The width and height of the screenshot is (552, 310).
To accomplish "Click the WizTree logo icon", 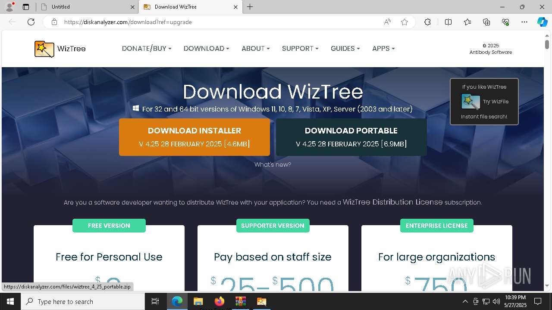I will point(44,49).
